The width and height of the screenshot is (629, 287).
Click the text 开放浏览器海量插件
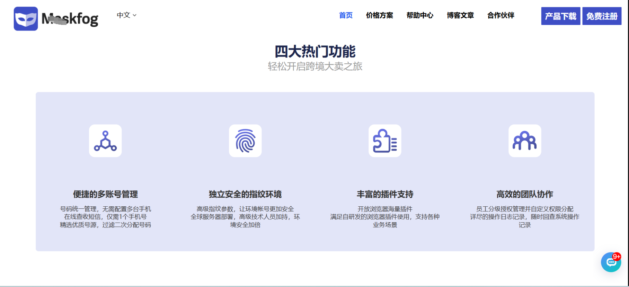pos(385,209)
